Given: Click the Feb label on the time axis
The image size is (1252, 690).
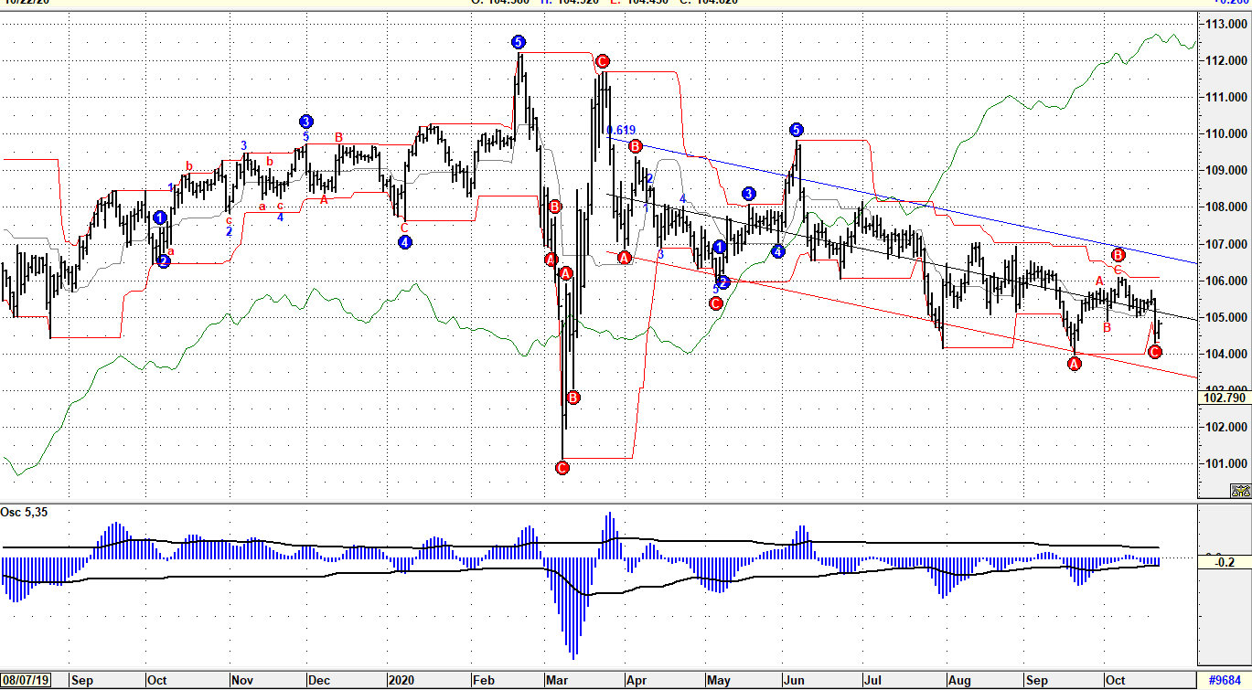Looking at the screenshot, I should click(x=483, y=681).
